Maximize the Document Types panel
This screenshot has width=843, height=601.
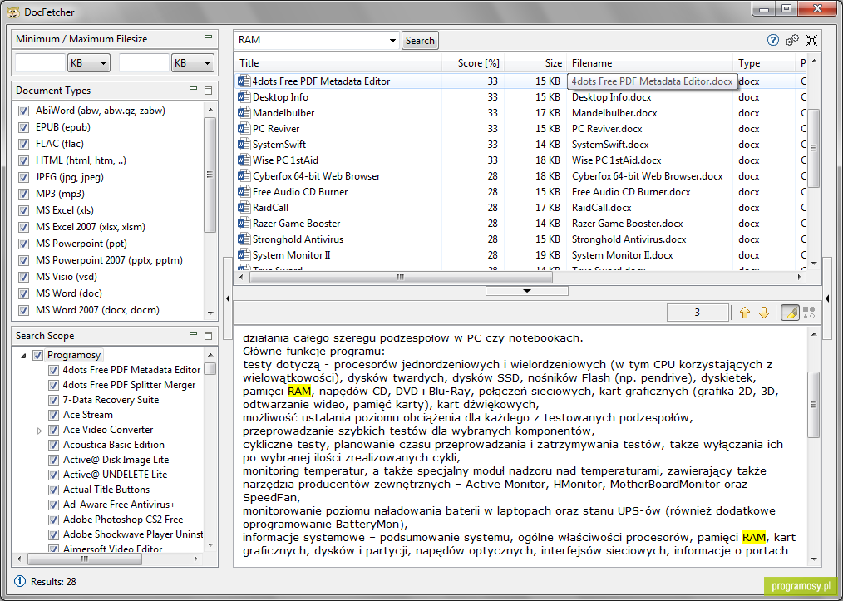[209, 91]
